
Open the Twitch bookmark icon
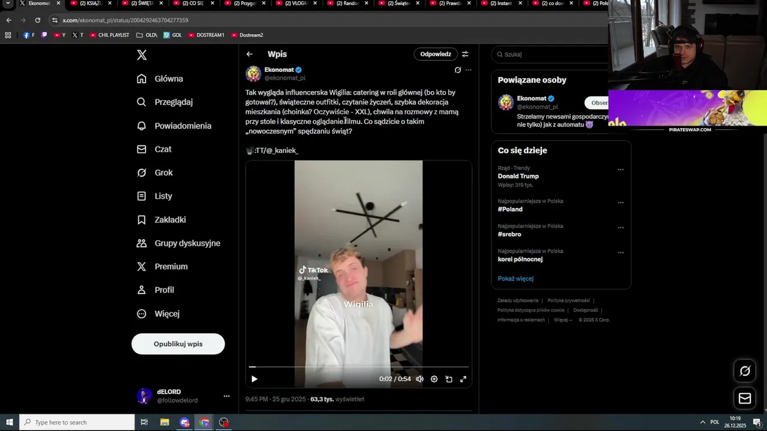(44, 35)
